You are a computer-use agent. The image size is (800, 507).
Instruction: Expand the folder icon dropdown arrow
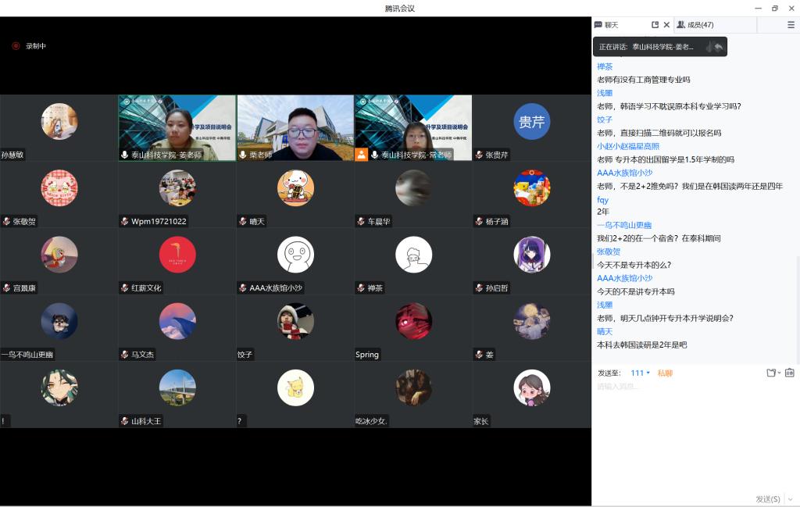click(779, 373)
